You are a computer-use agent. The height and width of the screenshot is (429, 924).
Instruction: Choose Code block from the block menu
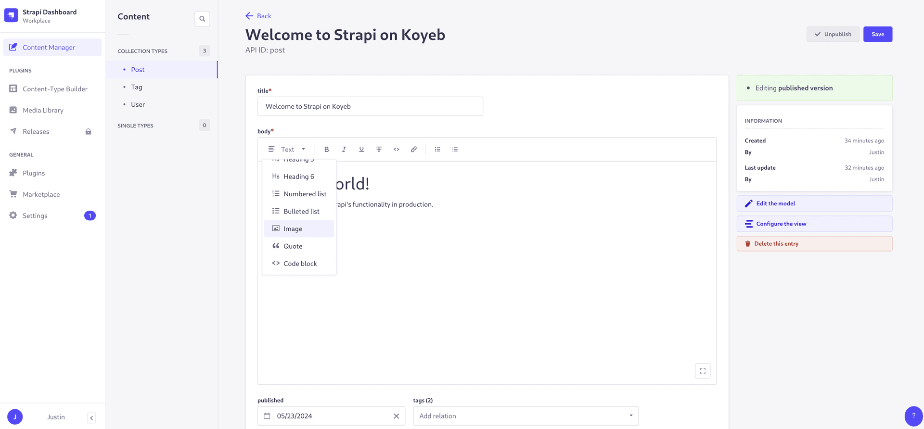[299, 264]
